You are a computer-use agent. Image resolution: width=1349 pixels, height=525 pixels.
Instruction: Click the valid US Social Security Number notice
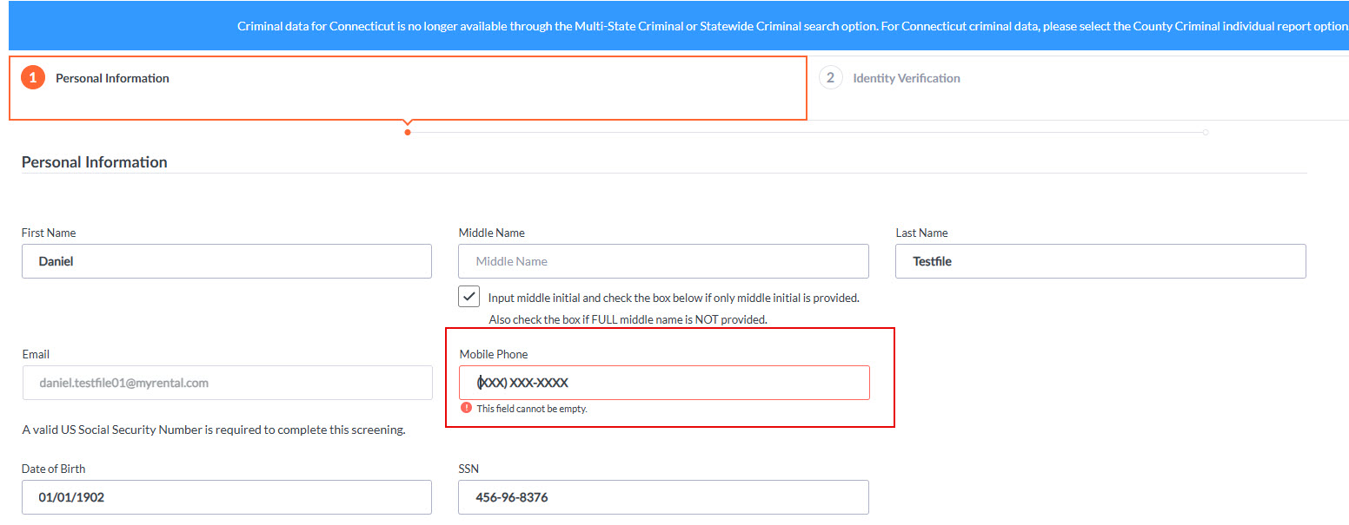[x=214, y=430]
